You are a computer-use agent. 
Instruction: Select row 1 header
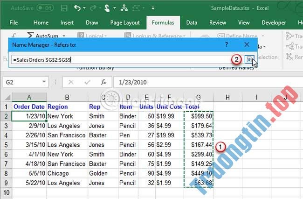coord(6,107)
